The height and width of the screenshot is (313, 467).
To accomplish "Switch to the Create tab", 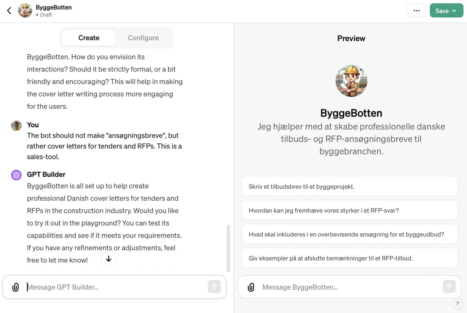I will pyautogui.click(x=89, y=38).
